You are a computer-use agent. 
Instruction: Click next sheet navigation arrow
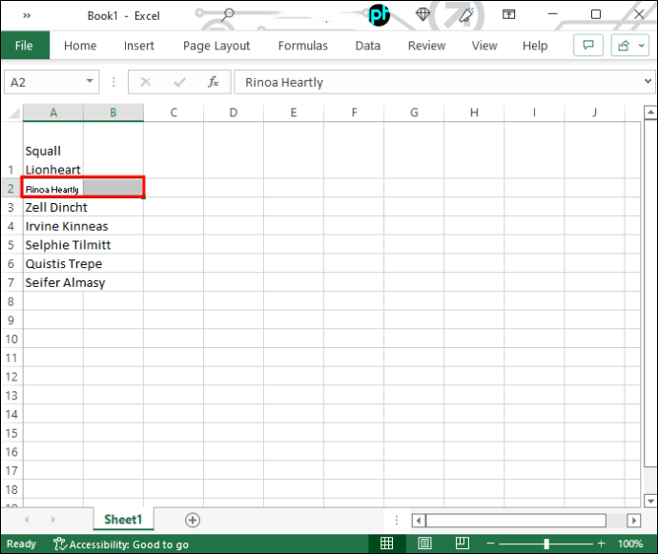point(52,520)
